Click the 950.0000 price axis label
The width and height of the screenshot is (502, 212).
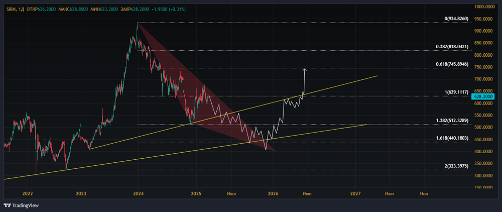tap(484, 19)
